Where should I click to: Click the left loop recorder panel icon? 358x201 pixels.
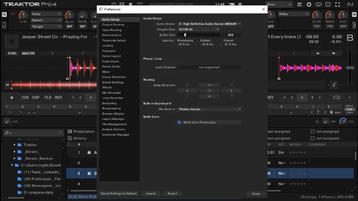click(x=4, y=25)
